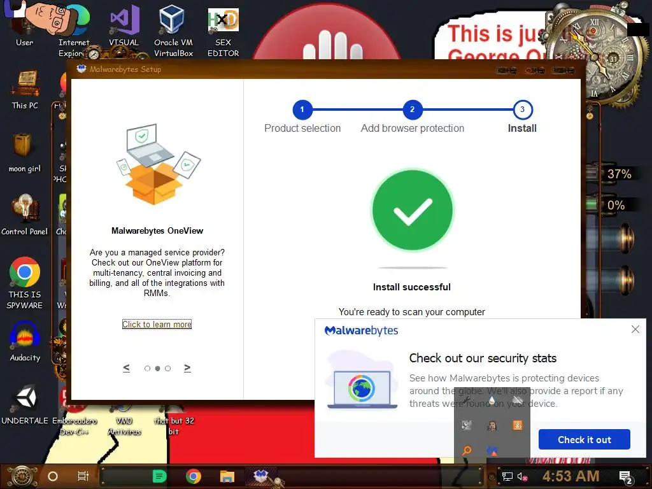This screenshot has height=489, width=652.
Task: Click the Malwarebytes logo in the popup
Action: (x=361, y=330)
